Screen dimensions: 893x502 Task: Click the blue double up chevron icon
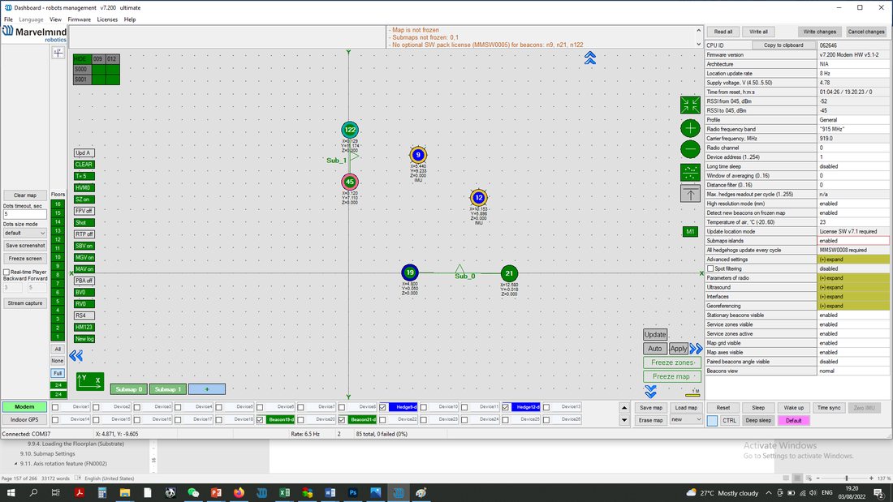pos(590,58)
